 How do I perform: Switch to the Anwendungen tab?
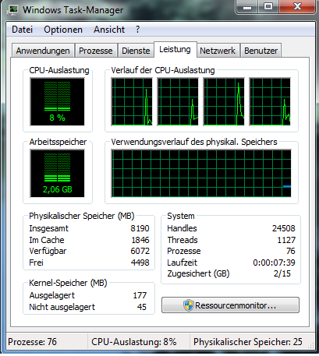pos(43,51)
